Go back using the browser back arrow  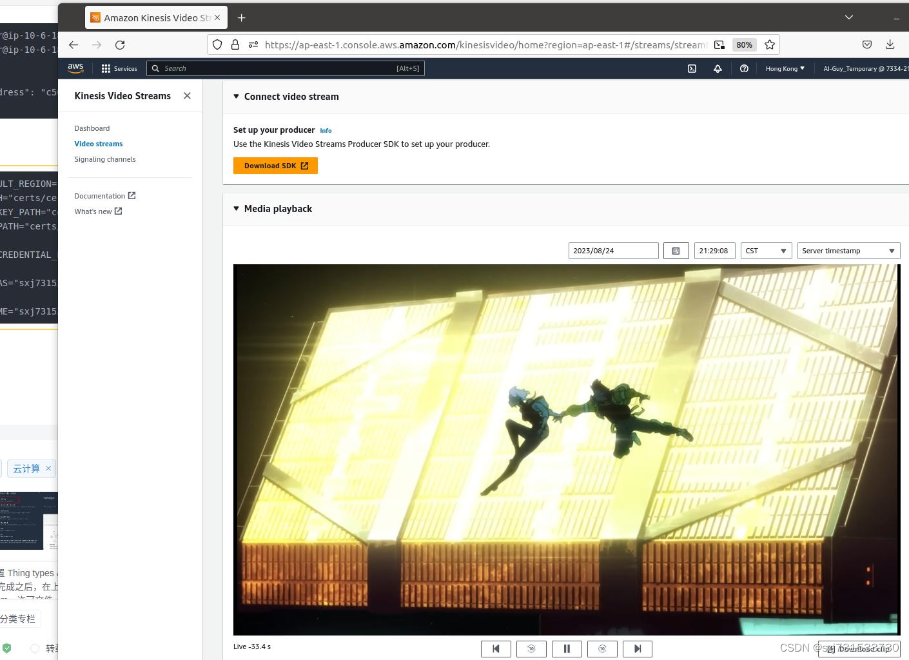click(x=73, y=44)
